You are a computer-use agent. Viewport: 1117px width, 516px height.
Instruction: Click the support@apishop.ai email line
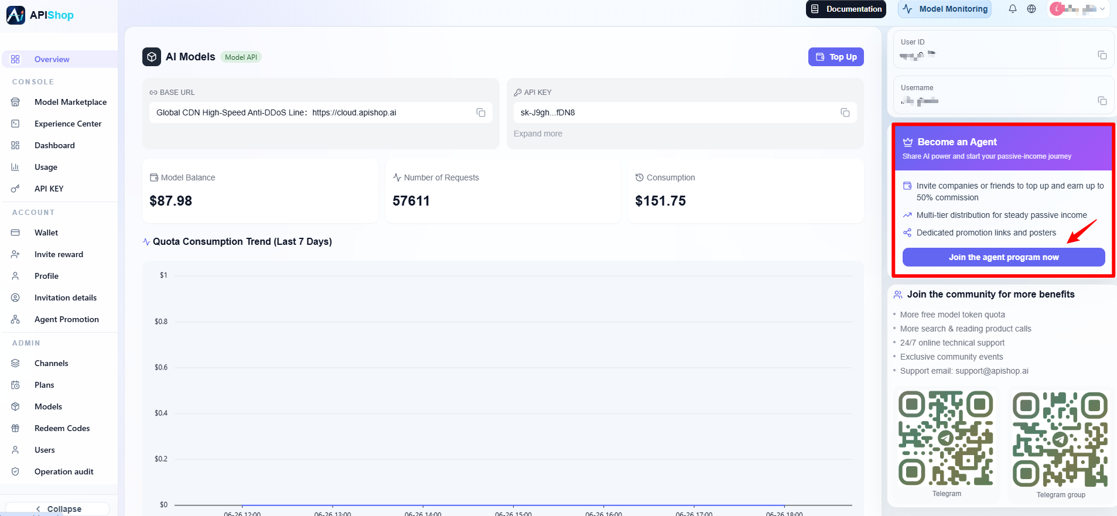964,371
